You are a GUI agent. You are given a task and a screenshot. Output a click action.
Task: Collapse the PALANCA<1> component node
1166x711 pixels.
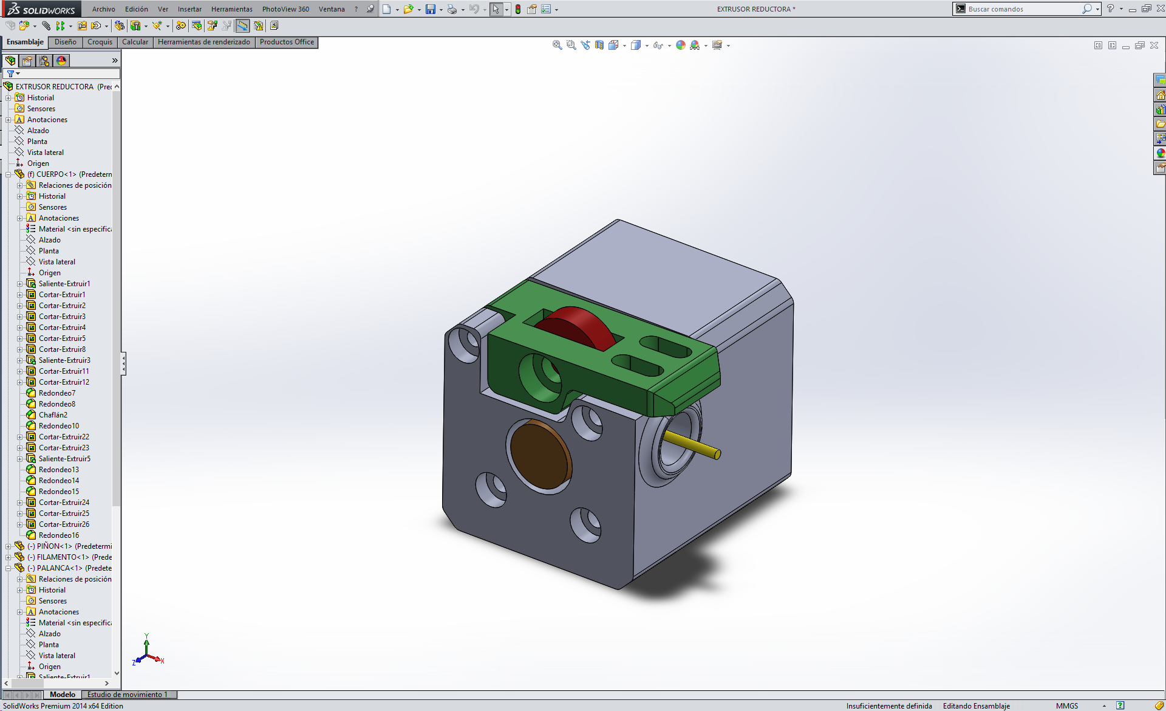tap(8, 568)
